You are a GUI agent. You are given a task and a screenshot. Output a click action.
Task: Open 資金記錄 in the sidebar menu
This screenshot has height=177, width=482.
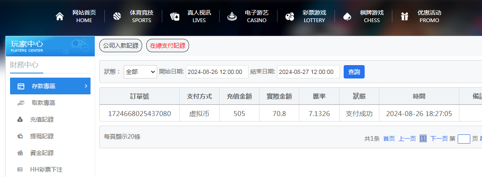(x=41, y=153)
